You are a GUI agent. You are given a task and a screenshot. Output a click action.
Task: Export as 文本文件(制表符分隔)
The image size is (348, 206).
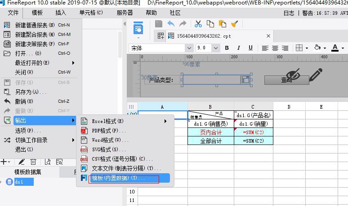click(x=124, y=169)
